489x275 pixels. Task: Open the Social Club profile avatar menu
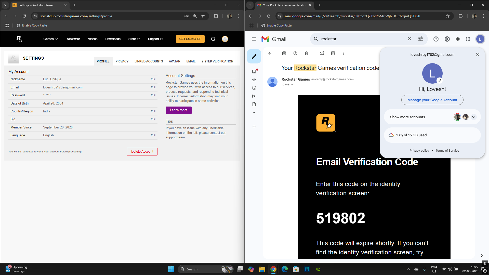coord(225,39)
